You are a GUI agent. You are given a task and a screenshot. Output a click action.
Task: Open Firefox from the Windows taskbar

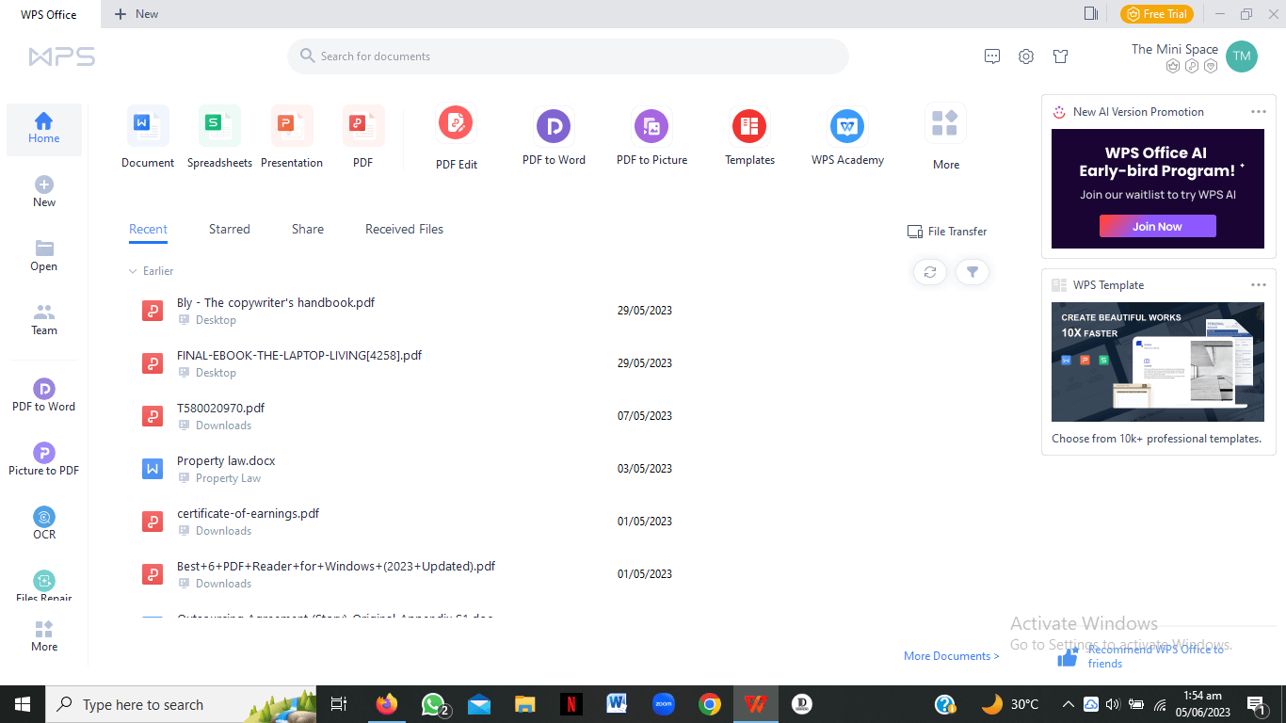click(386, 704)
